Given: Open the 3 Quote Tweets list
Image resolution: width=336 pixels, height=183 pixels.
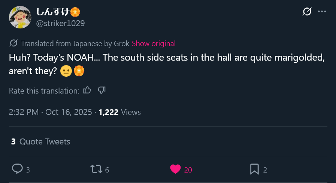Looking at the screenshot, I should click(x=40, y=141).
